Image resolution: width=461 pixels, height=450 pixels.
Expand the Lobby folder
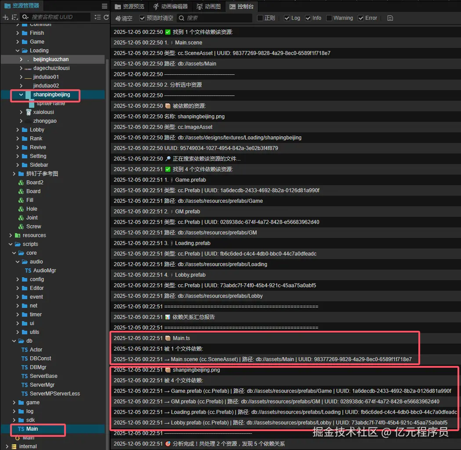point(18,130)
